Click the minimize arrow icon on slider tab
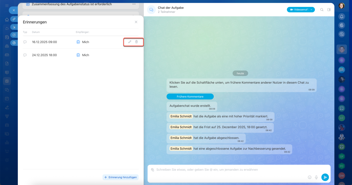This screenshot has width=352, height=185. pos(14,27)
